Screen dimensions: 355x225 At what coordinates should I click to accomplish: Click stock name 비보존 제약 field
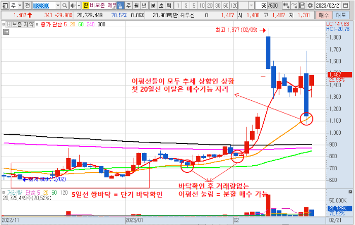102,6
